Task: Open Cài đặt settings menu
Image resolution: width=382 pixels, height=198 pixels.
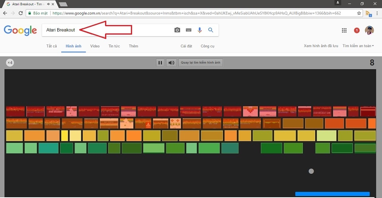Action: click(x=186, y=46)
